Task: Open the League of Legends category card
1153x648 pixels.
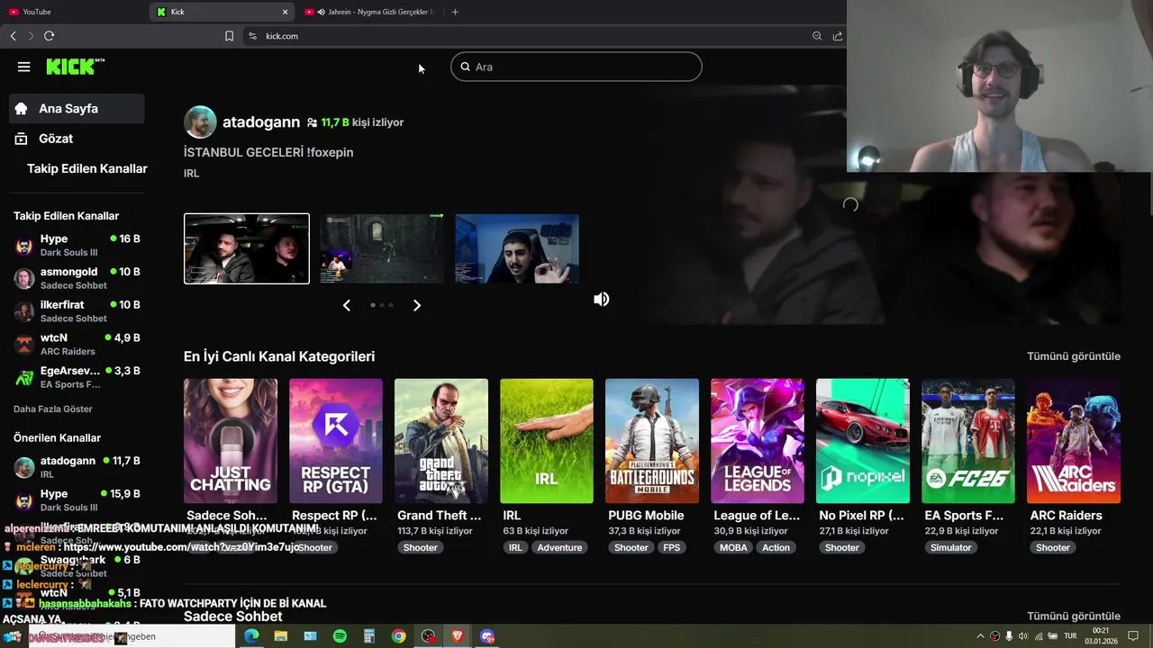Action: (x=758, y=441)
